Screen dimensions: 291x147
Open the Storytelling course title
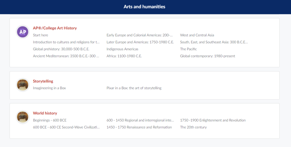43,81
